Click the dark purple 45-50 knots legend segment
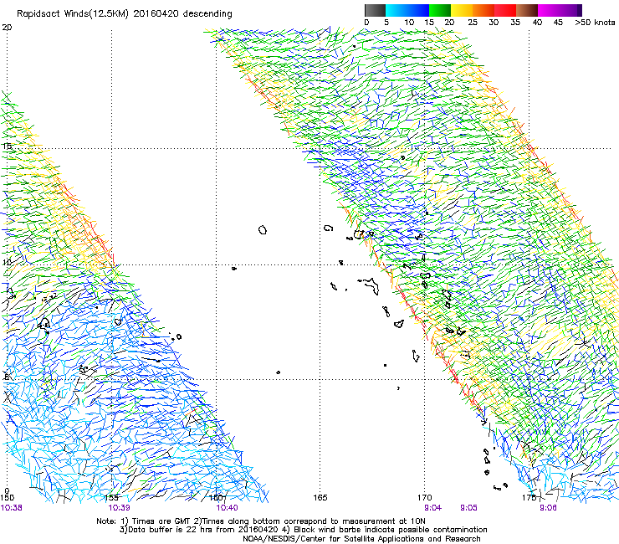 [570, 10]
